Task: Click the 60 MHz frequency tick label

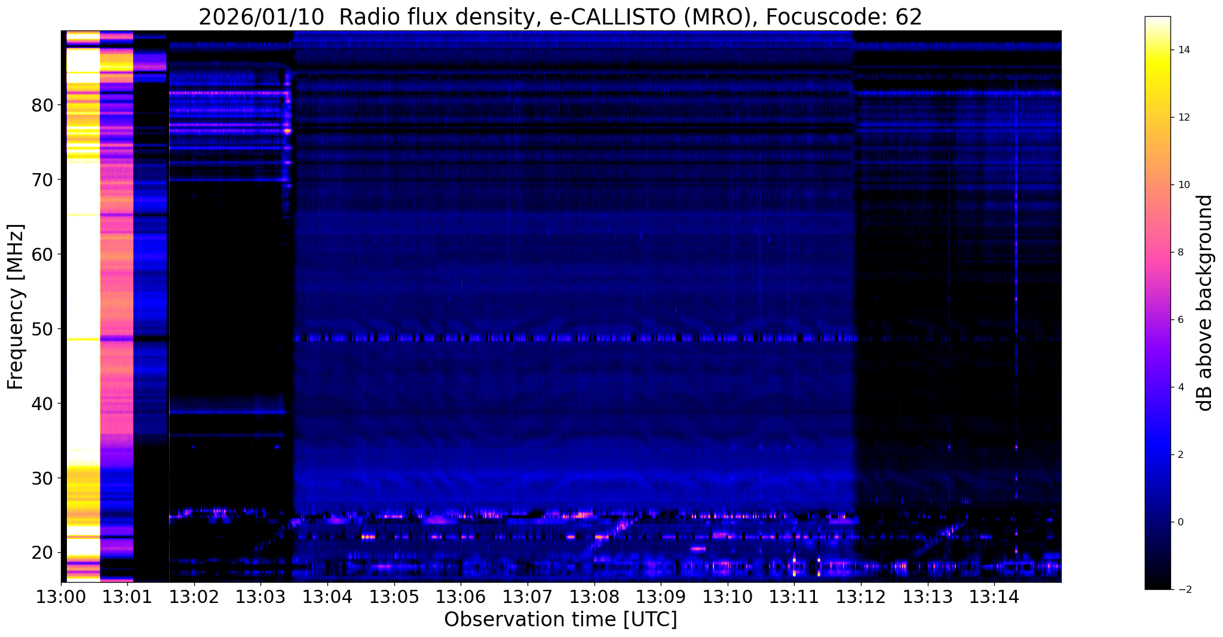Action: click(42, 255)
